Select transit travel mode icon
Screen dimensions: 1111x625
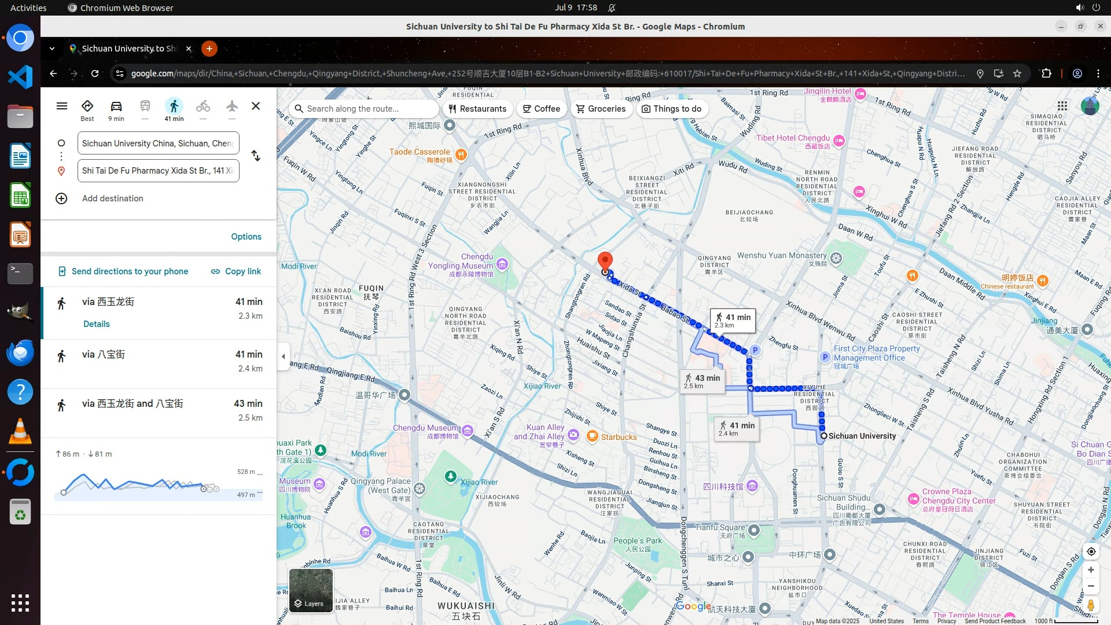145,106
